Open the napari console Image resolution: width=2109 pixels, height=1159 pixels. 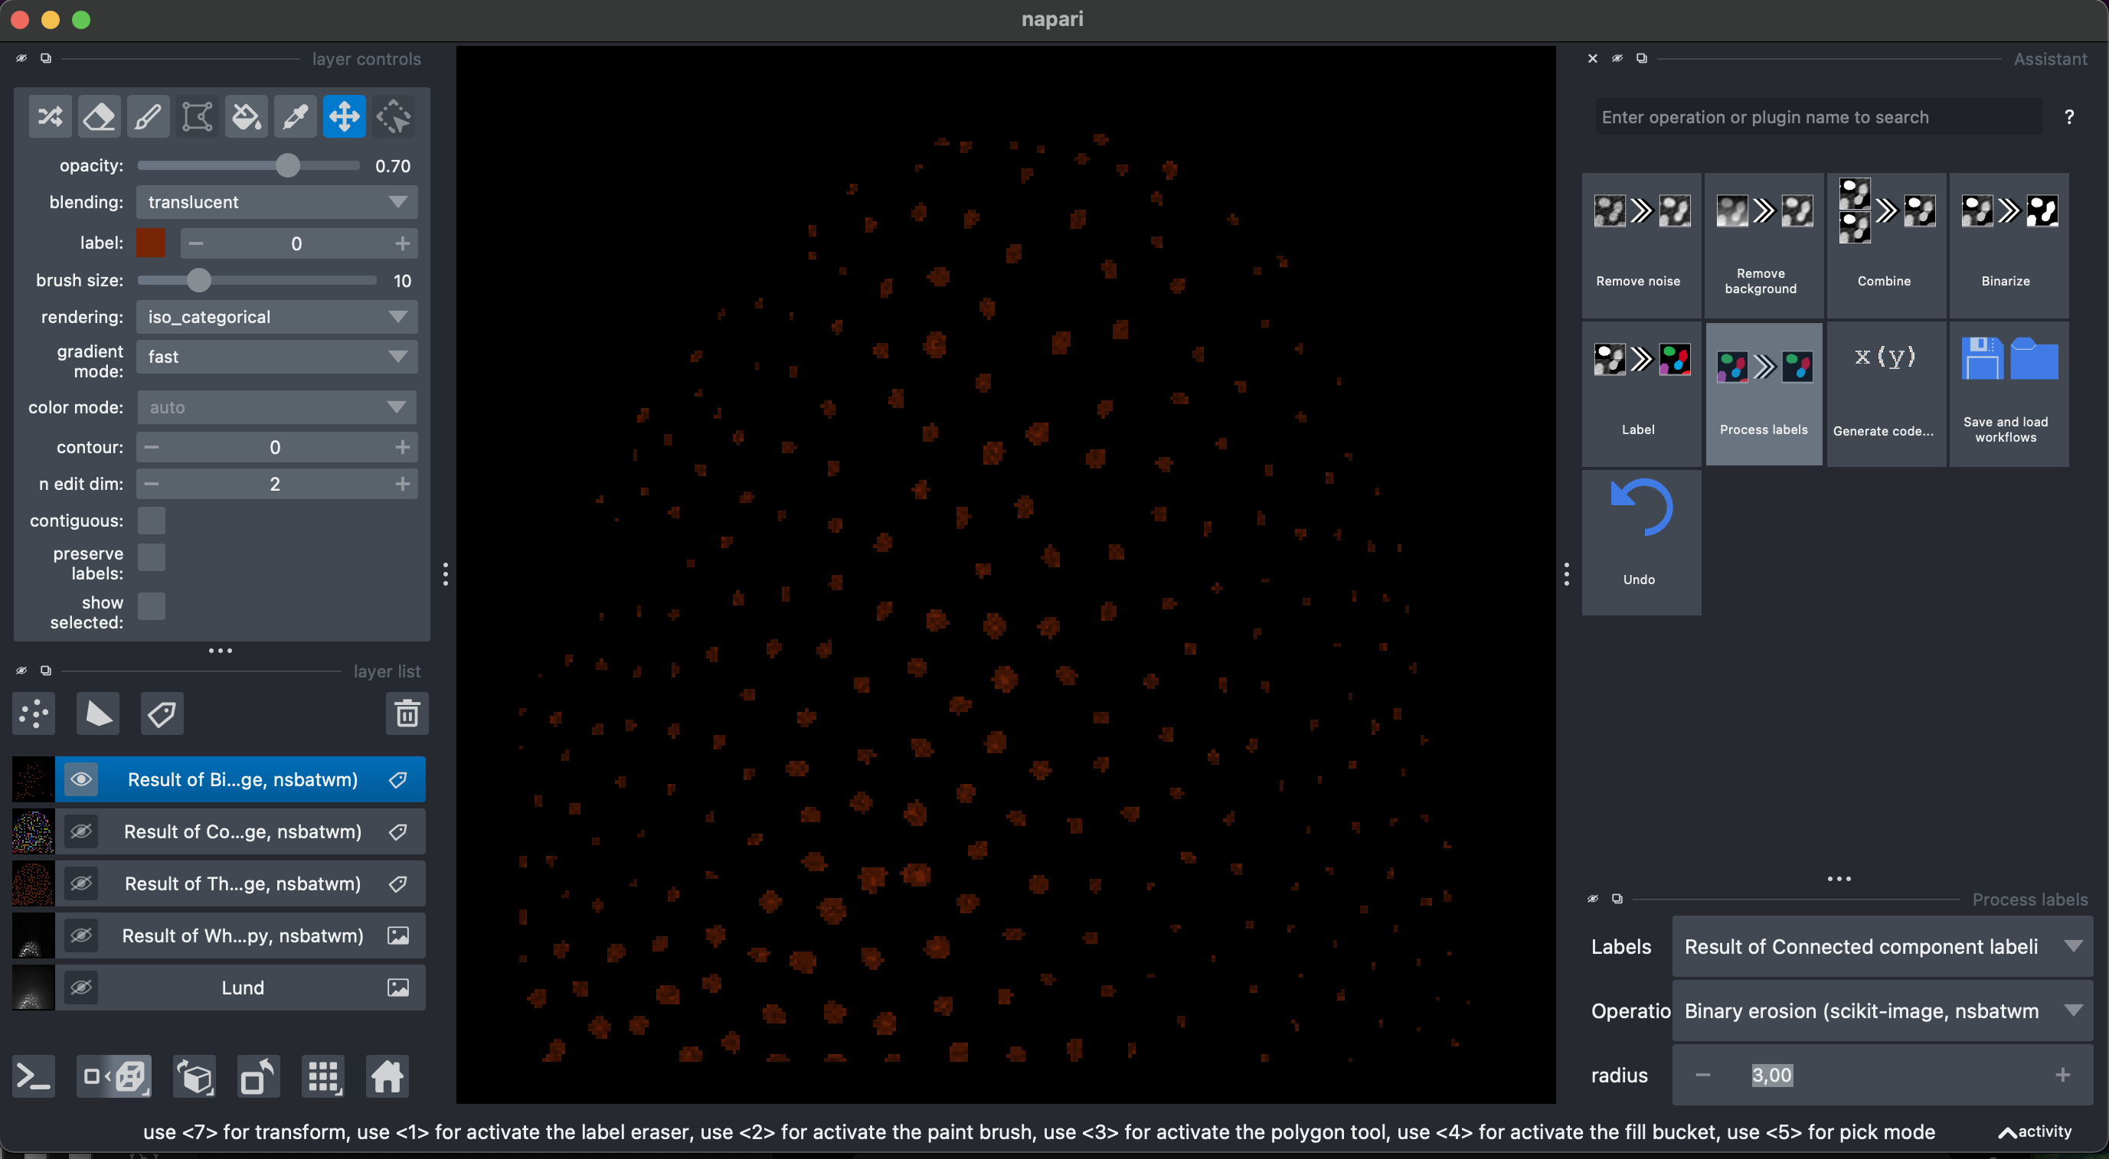(x=34, y=1076)
